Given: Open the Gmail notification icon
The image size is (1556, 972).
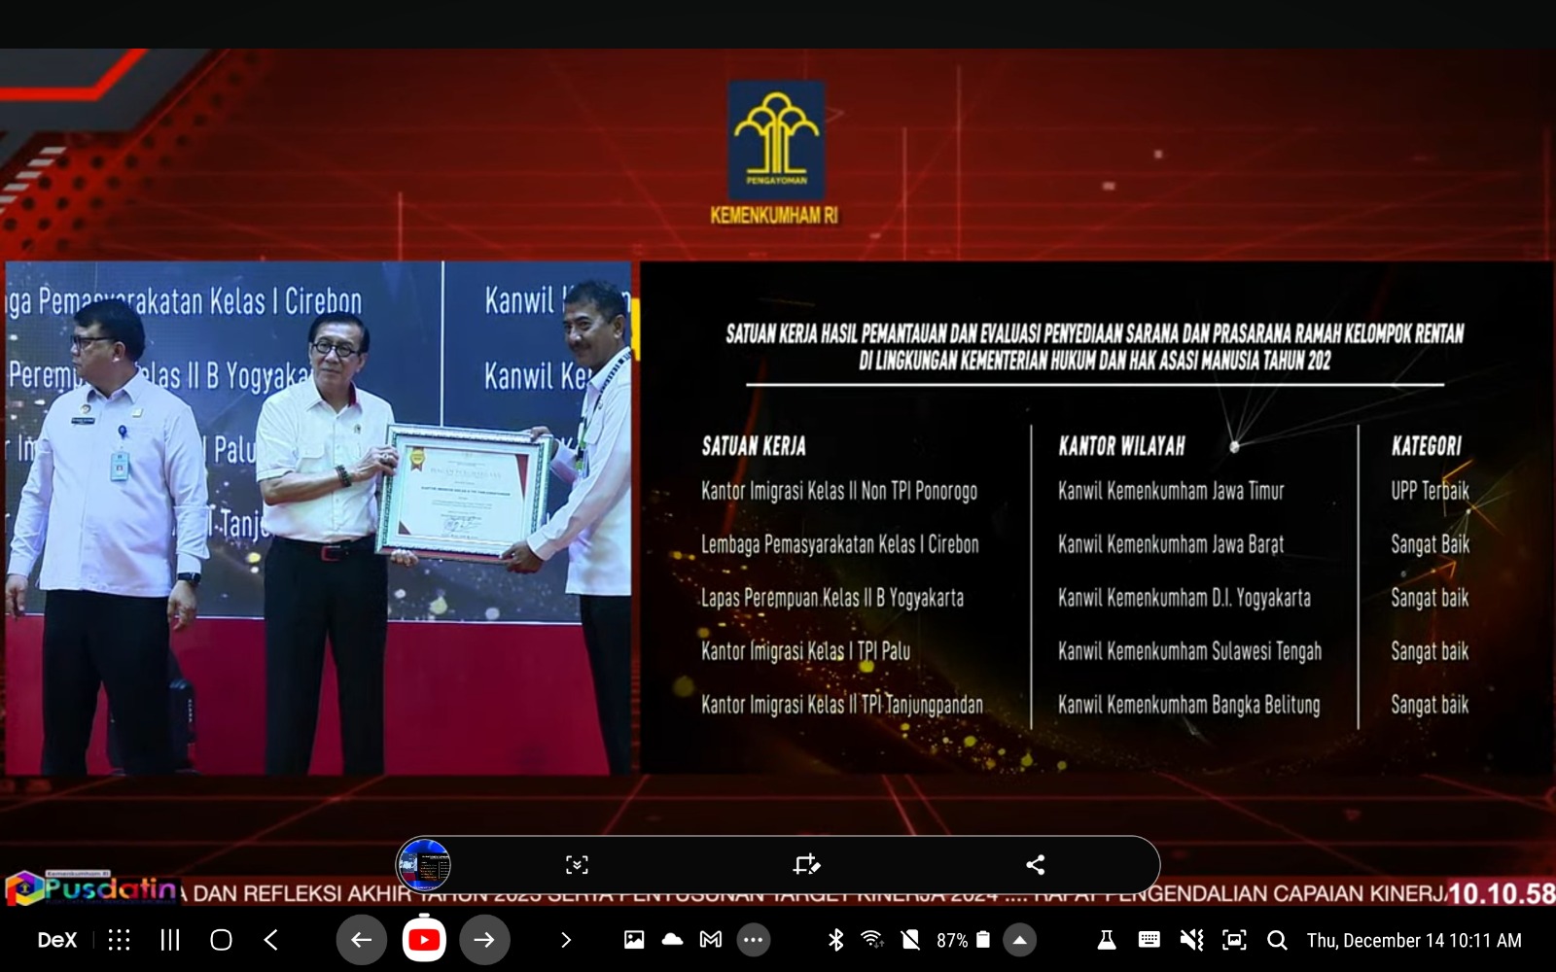Looking at the screenshot, I should [x=711, y=940].
